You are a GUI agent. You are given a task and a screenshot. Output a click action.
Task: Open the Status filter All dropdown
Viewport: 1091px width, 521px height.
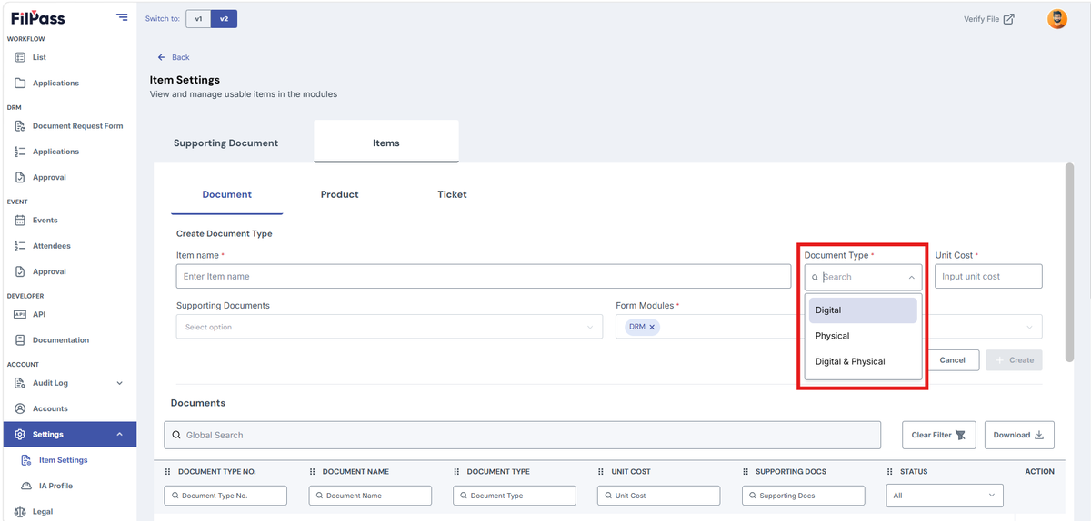pyautogui.click(x=945, y=496)
